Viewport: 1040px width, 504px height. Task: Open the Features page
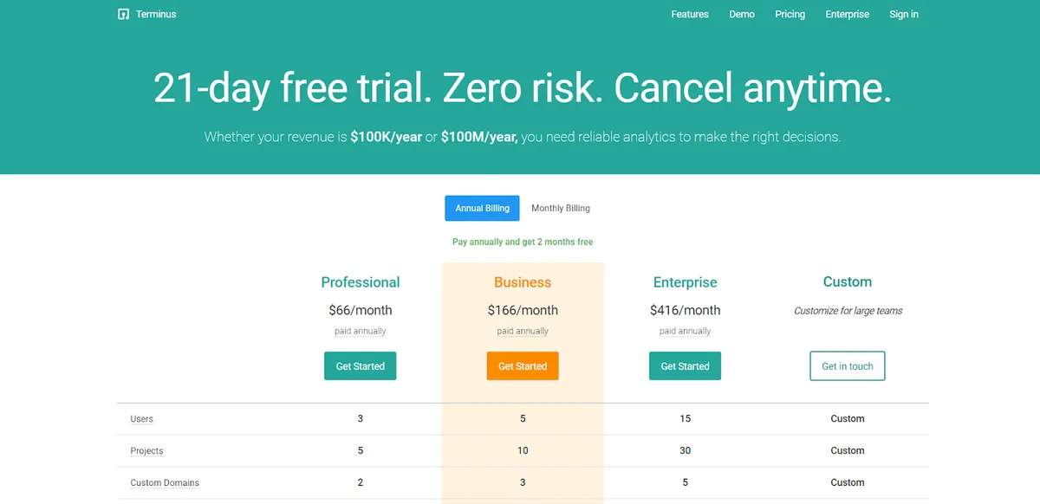(x=689, y=14)
